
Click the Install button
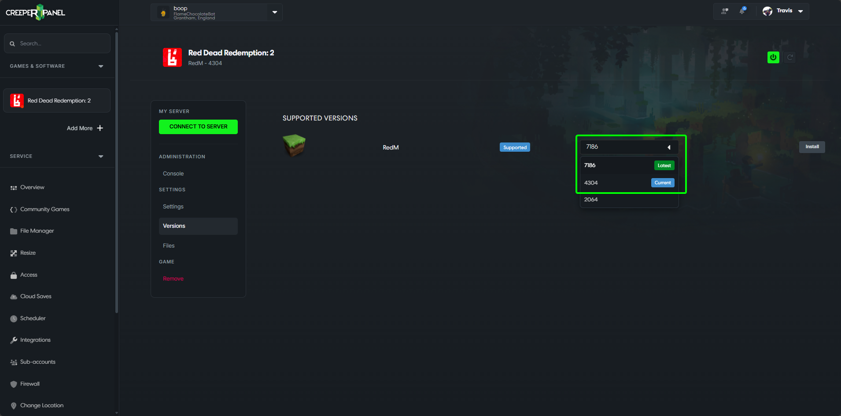(812, 147)
